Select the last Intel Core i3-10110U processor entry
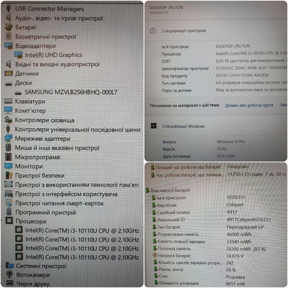 82,257
